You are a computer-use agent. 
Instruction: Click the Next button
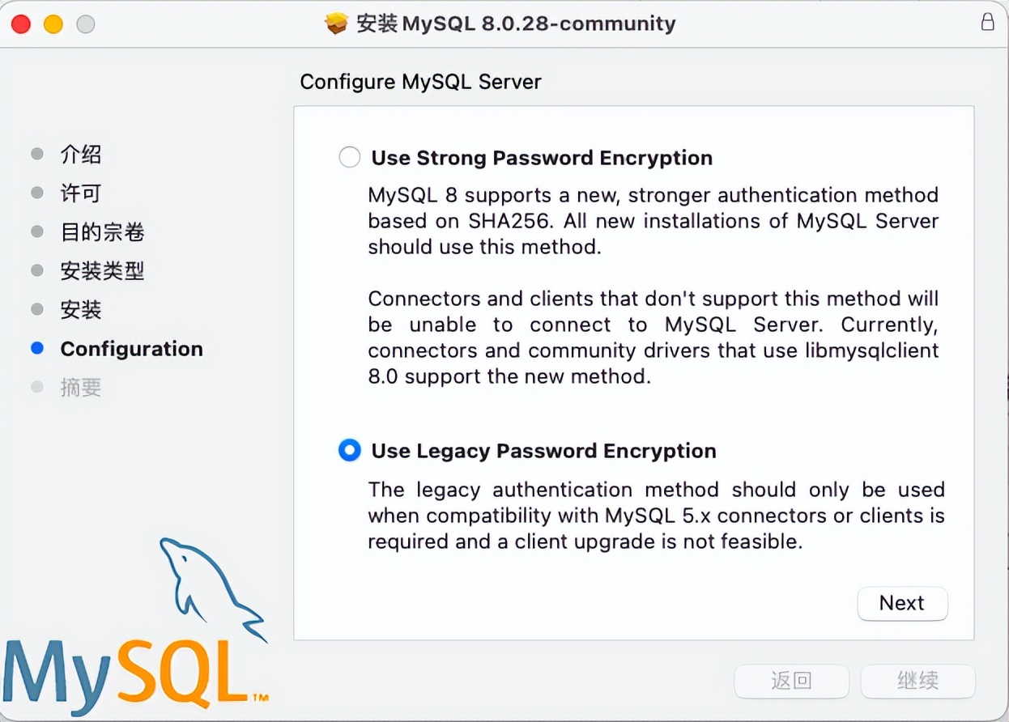902,603
